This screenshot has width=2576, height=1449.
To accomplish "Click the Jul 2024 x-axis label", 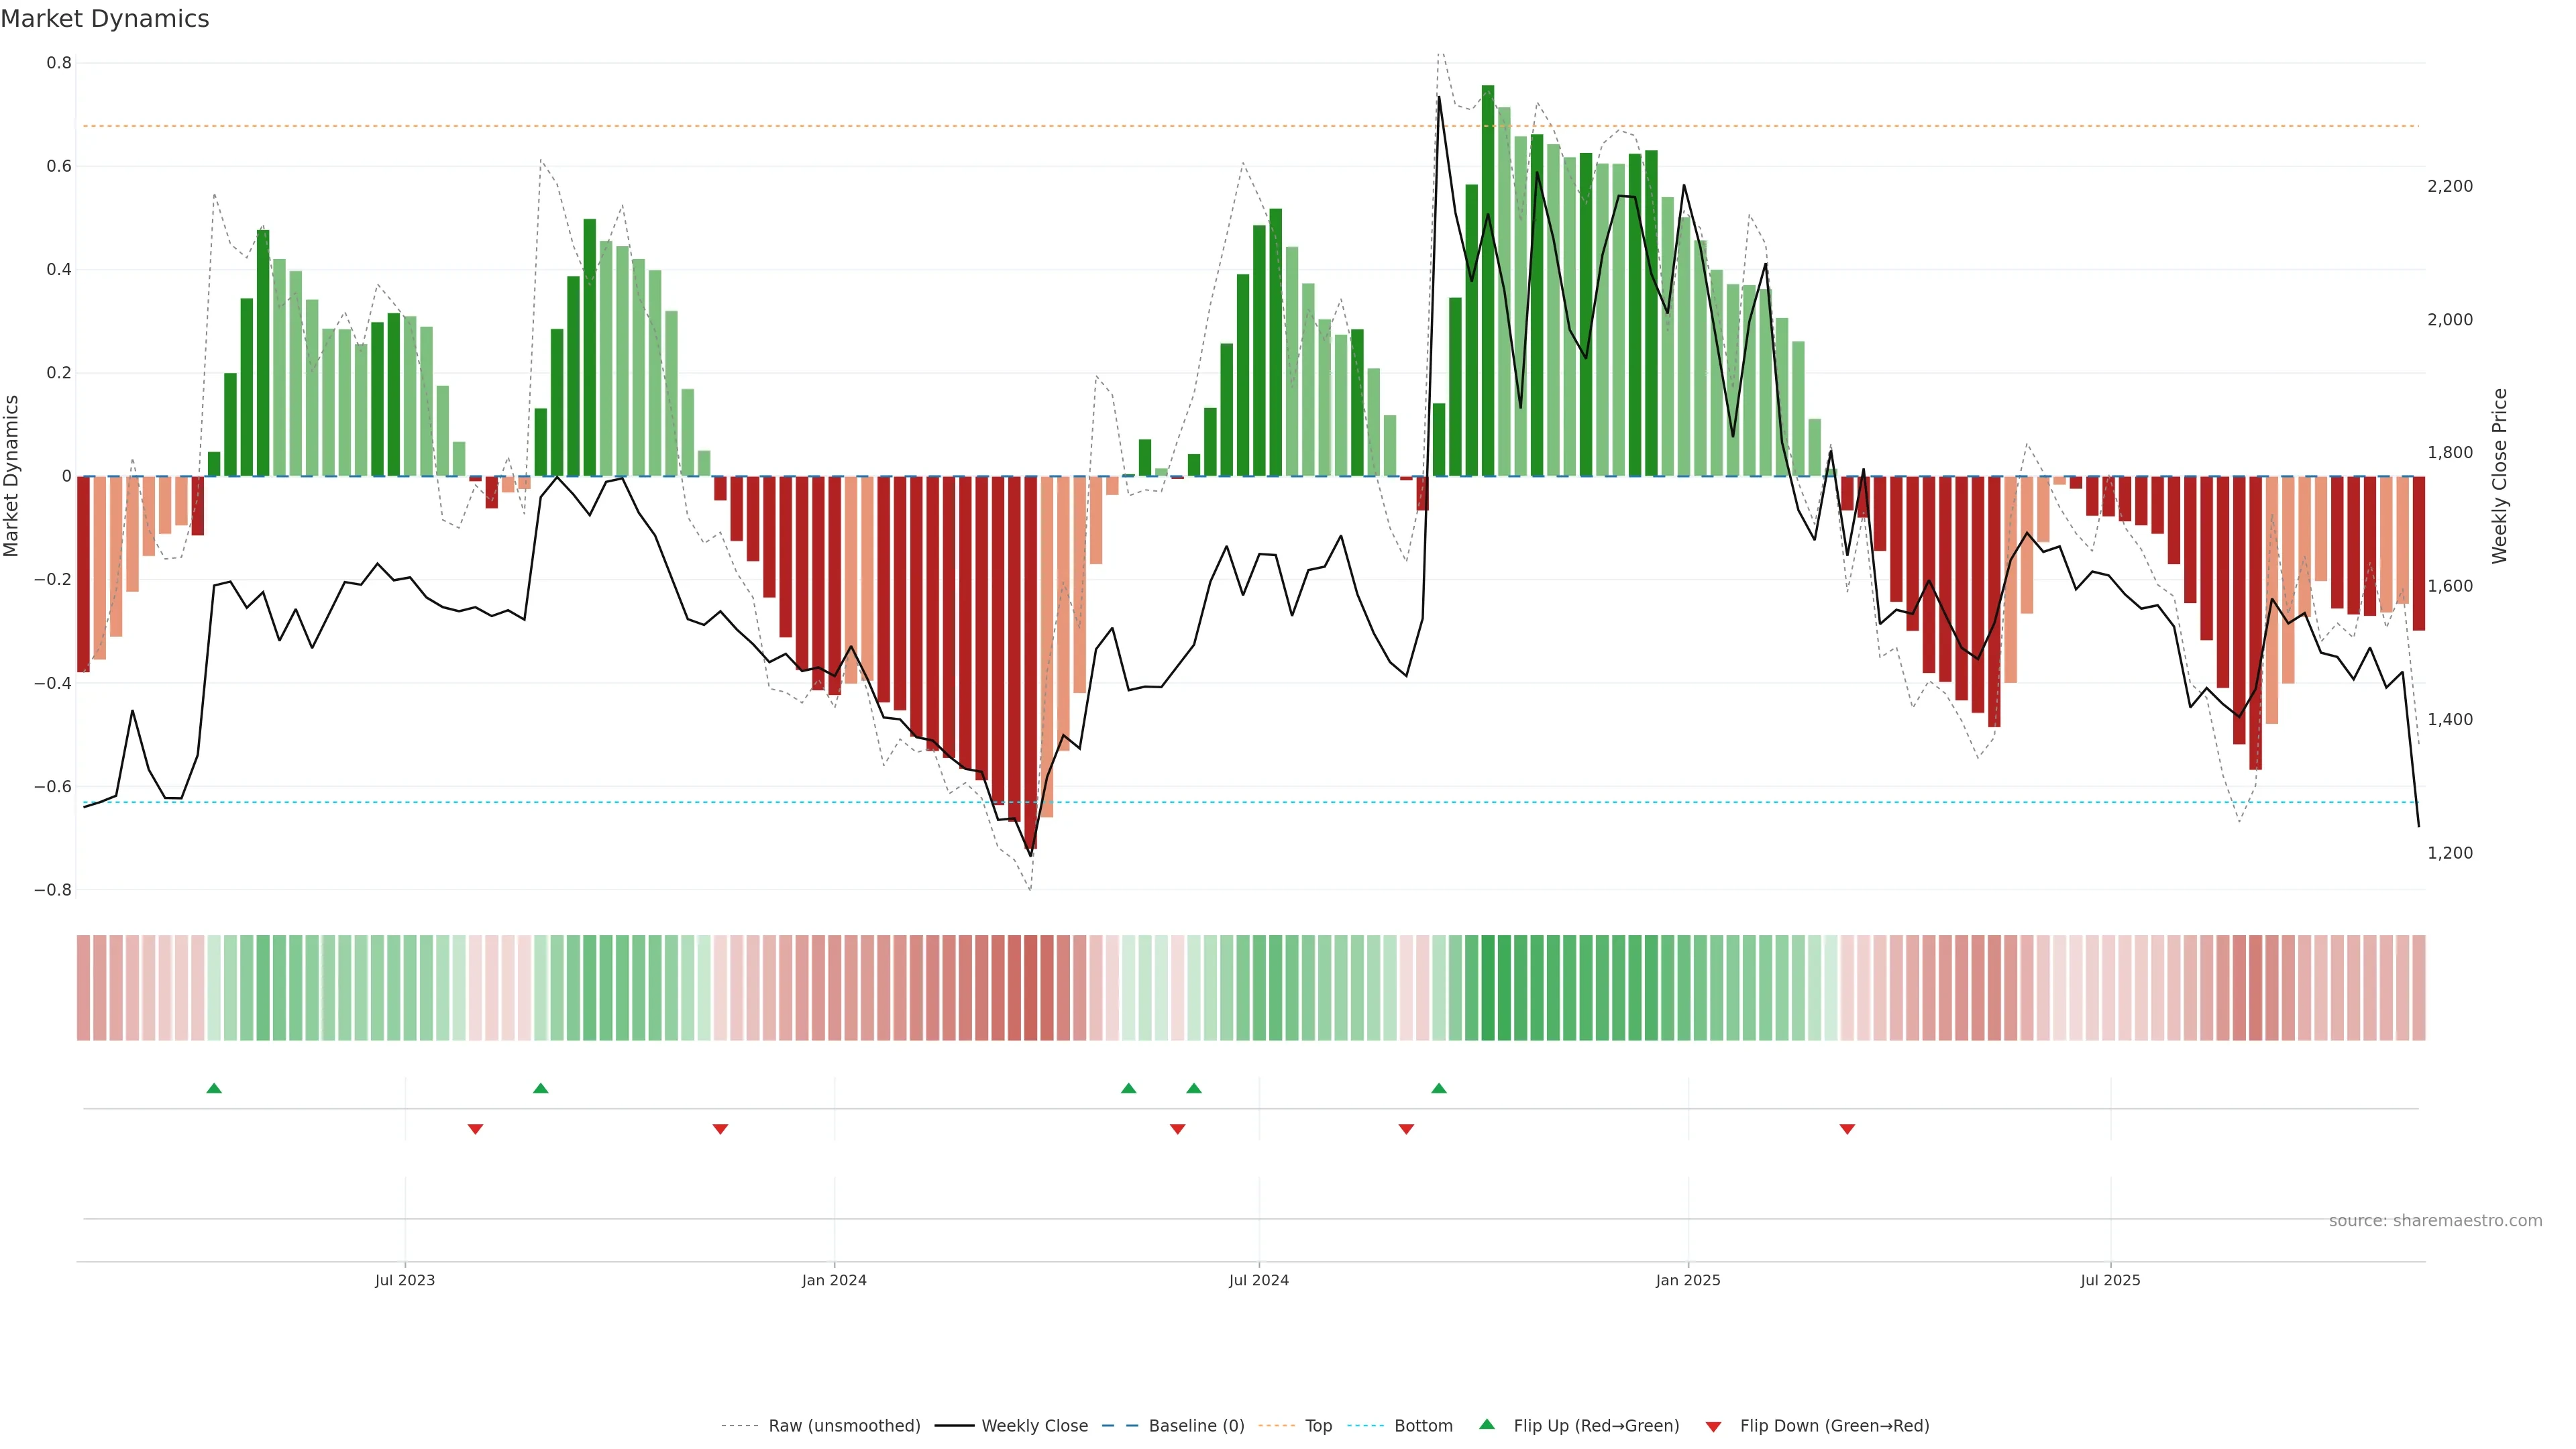I will click(x=1258, y=1280).
